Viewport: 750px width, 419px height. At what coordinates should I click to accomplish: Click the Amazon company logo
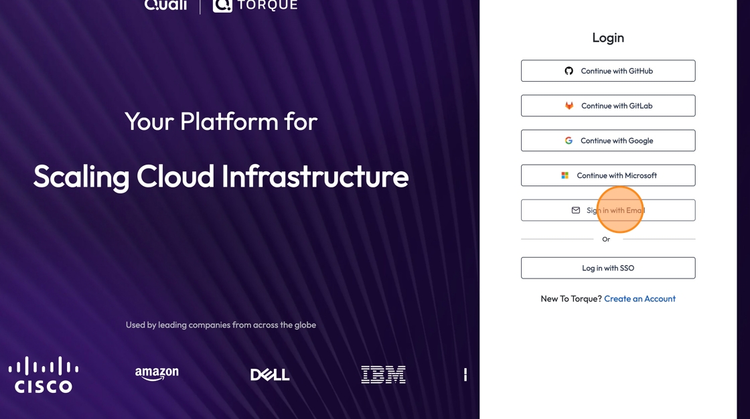157,373
